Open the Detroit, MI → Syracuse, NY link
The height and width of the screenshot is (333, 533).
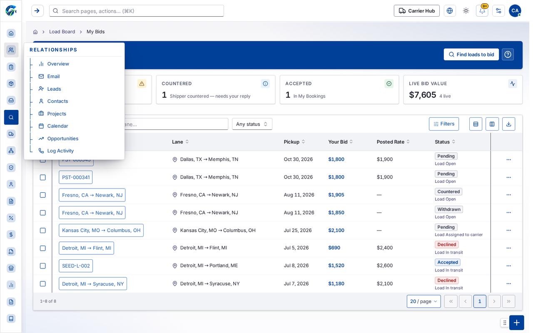point(93,284)
